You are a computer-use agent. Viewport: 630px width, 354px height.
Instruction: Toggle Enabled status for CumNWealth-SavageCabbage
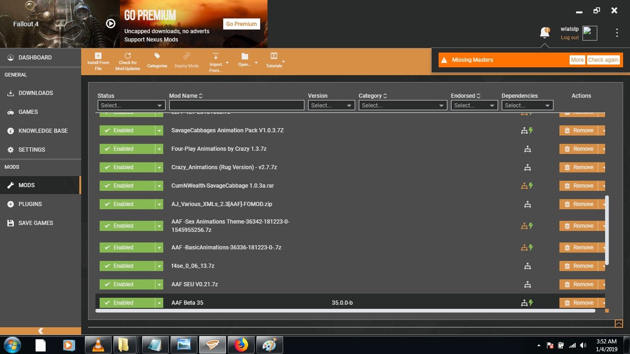[x=127, y=186]
